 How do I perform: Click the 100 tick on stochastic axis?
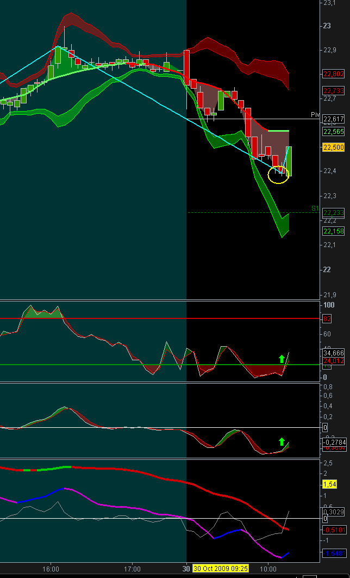(329, 305)
